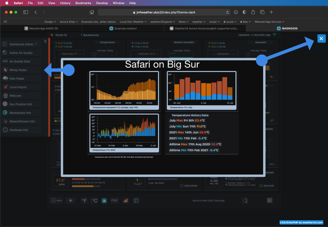The image size is (328, 227).
Task: Open the Safari share menu
Action: pos(253,12)
